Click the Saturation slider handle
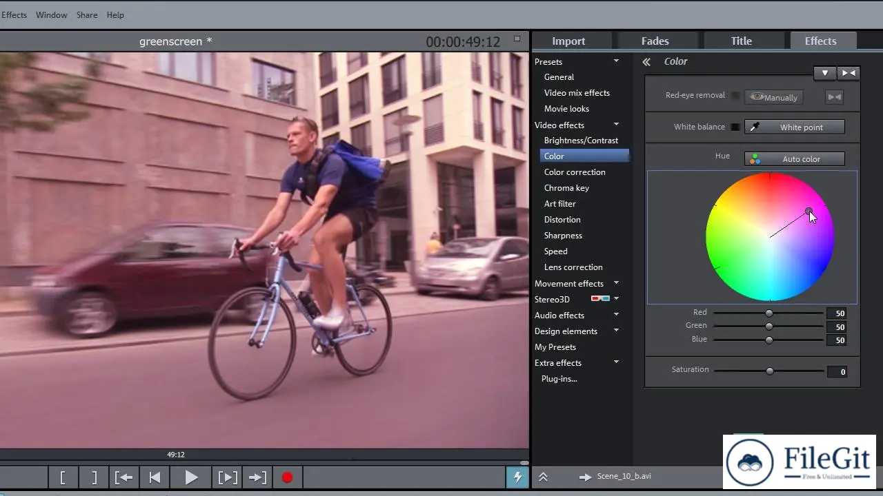Viewport: 883px width, 496px height. pyautogui.click(x=770, y=371)
